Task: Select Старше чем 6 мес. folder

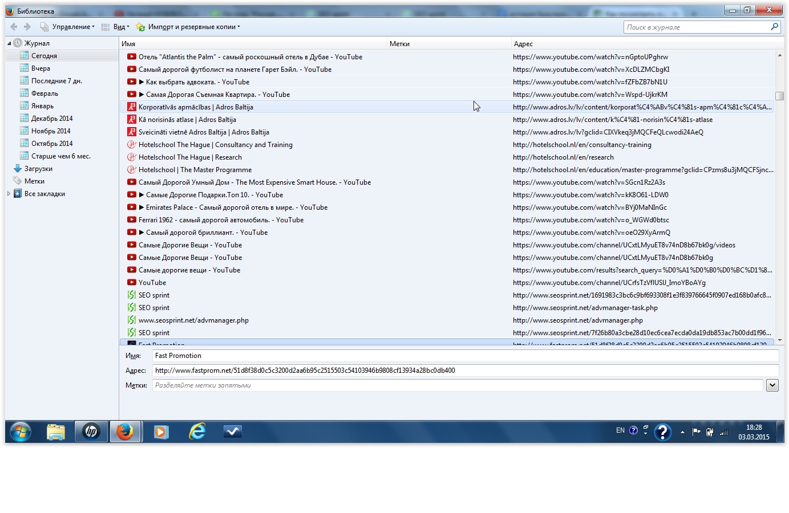Action: [x=60, y=156]
